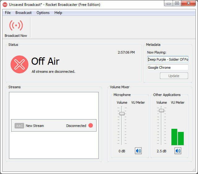Open the Options menu
This screenshot has width=198, height=174.
click(x=43, y=13)
